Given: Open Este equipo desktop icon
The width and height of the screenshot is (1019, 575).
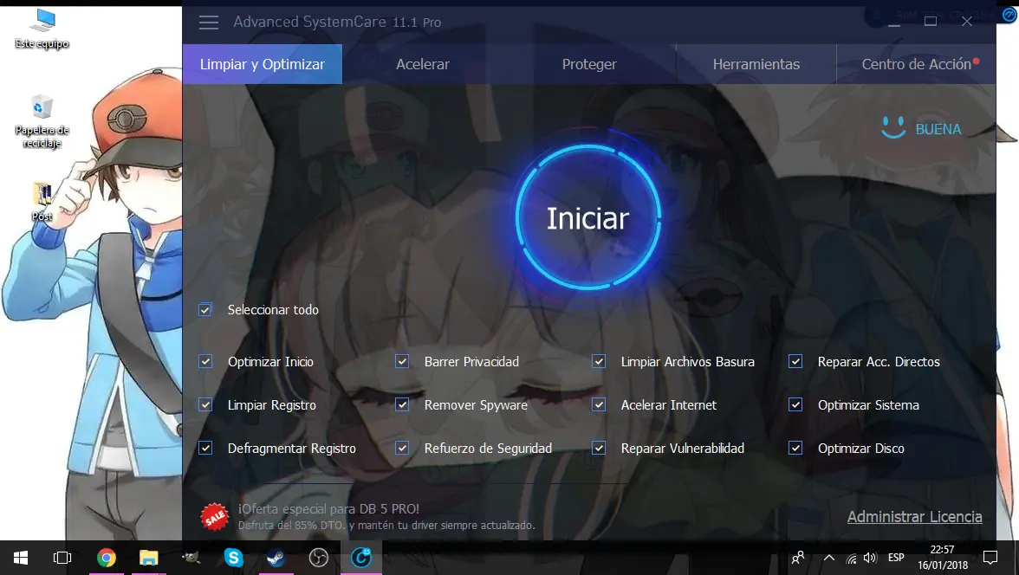Looking at the screenshot, I should click(x=42, y=29).
